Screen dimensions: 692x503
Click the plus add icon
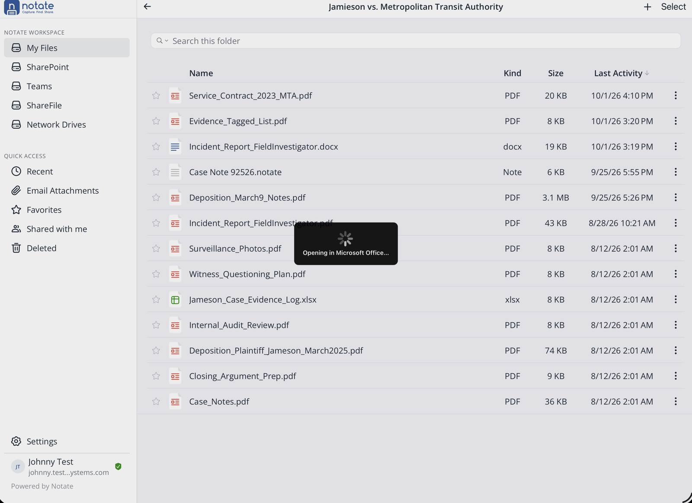647,7
